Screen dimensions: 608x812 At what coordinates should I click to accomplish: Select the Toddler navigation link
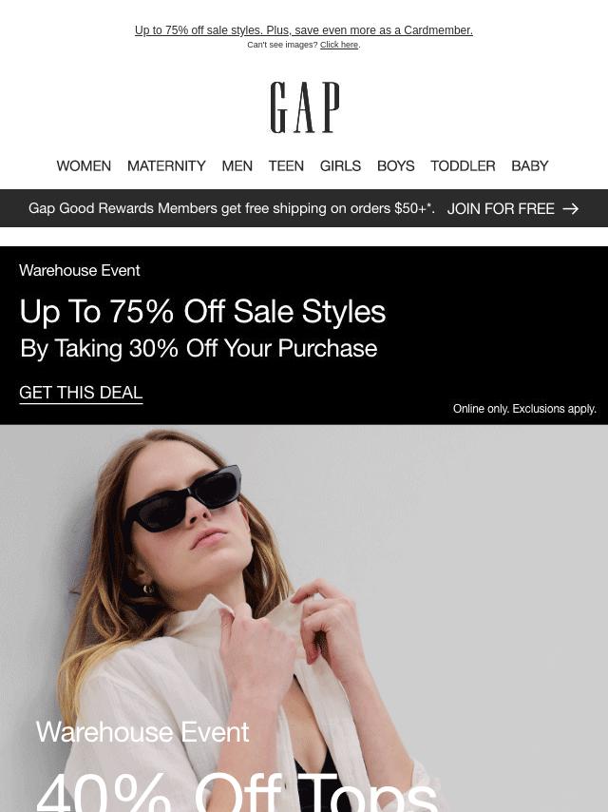point(463,165)
